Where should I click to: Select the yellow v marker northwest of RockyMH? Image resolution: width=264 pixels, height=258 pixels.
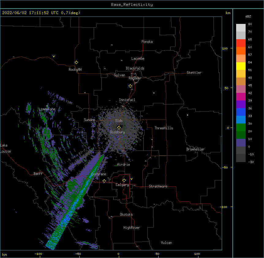(x=54, y=56)
